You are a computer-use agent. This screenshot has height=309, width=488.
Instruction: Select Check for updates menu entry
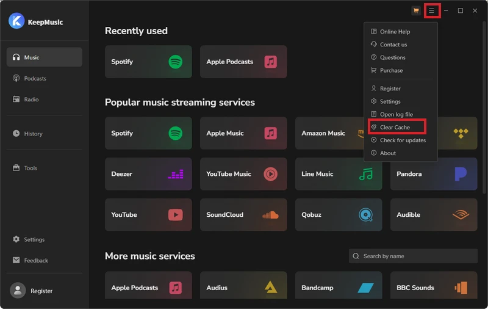click(x=401, y=140)
